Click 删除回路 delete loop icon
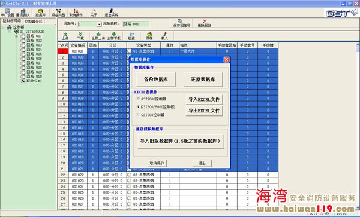The height and width of the screenshot is (217, 360). tap(205, 23)
